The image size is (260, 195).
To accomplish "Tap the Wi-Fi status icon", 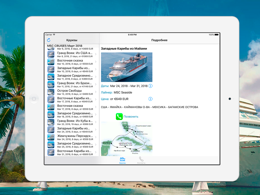I will pos(54,35).
